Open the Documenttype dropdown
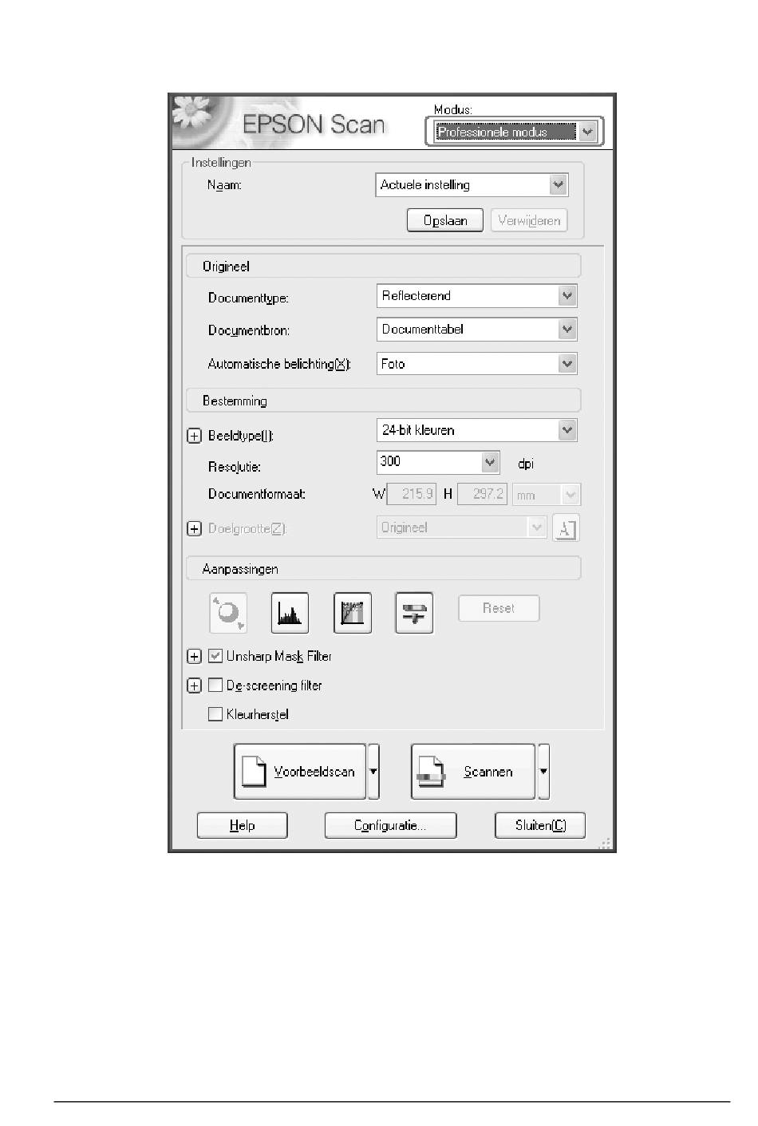This screenshot has height=1126, width=758. point(567,296)
